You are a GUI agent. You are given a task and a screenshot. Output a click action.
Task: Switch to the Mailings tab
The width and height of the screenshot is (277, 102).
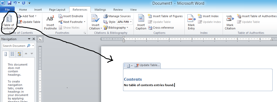pos(100,10)
